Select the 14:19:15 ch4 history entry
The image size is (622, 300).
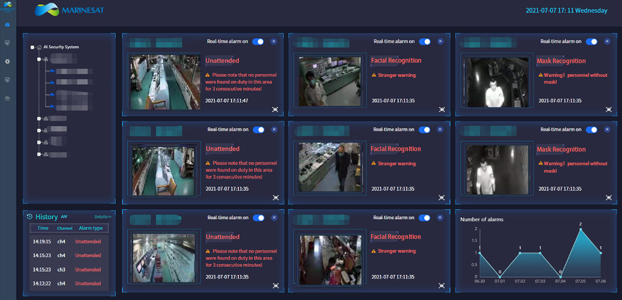tap(69, 242)
